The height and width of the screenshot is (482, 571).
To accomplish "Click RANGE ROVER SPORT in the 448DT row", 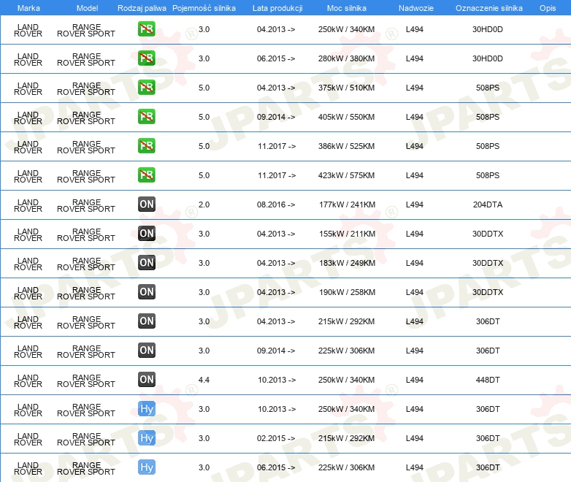I will point(86,380).
